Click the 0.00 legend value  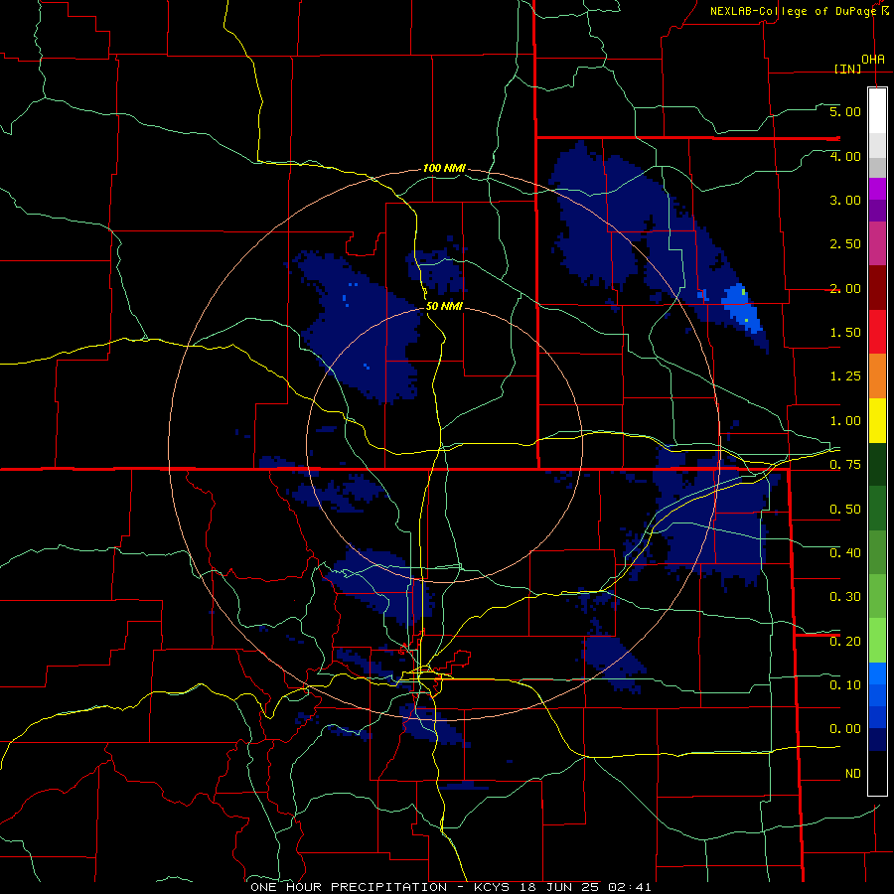845,729
